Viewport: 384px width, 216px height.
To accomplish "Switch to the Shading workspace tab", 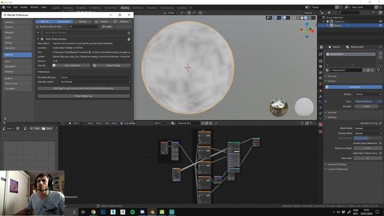I will coord(125,8).
